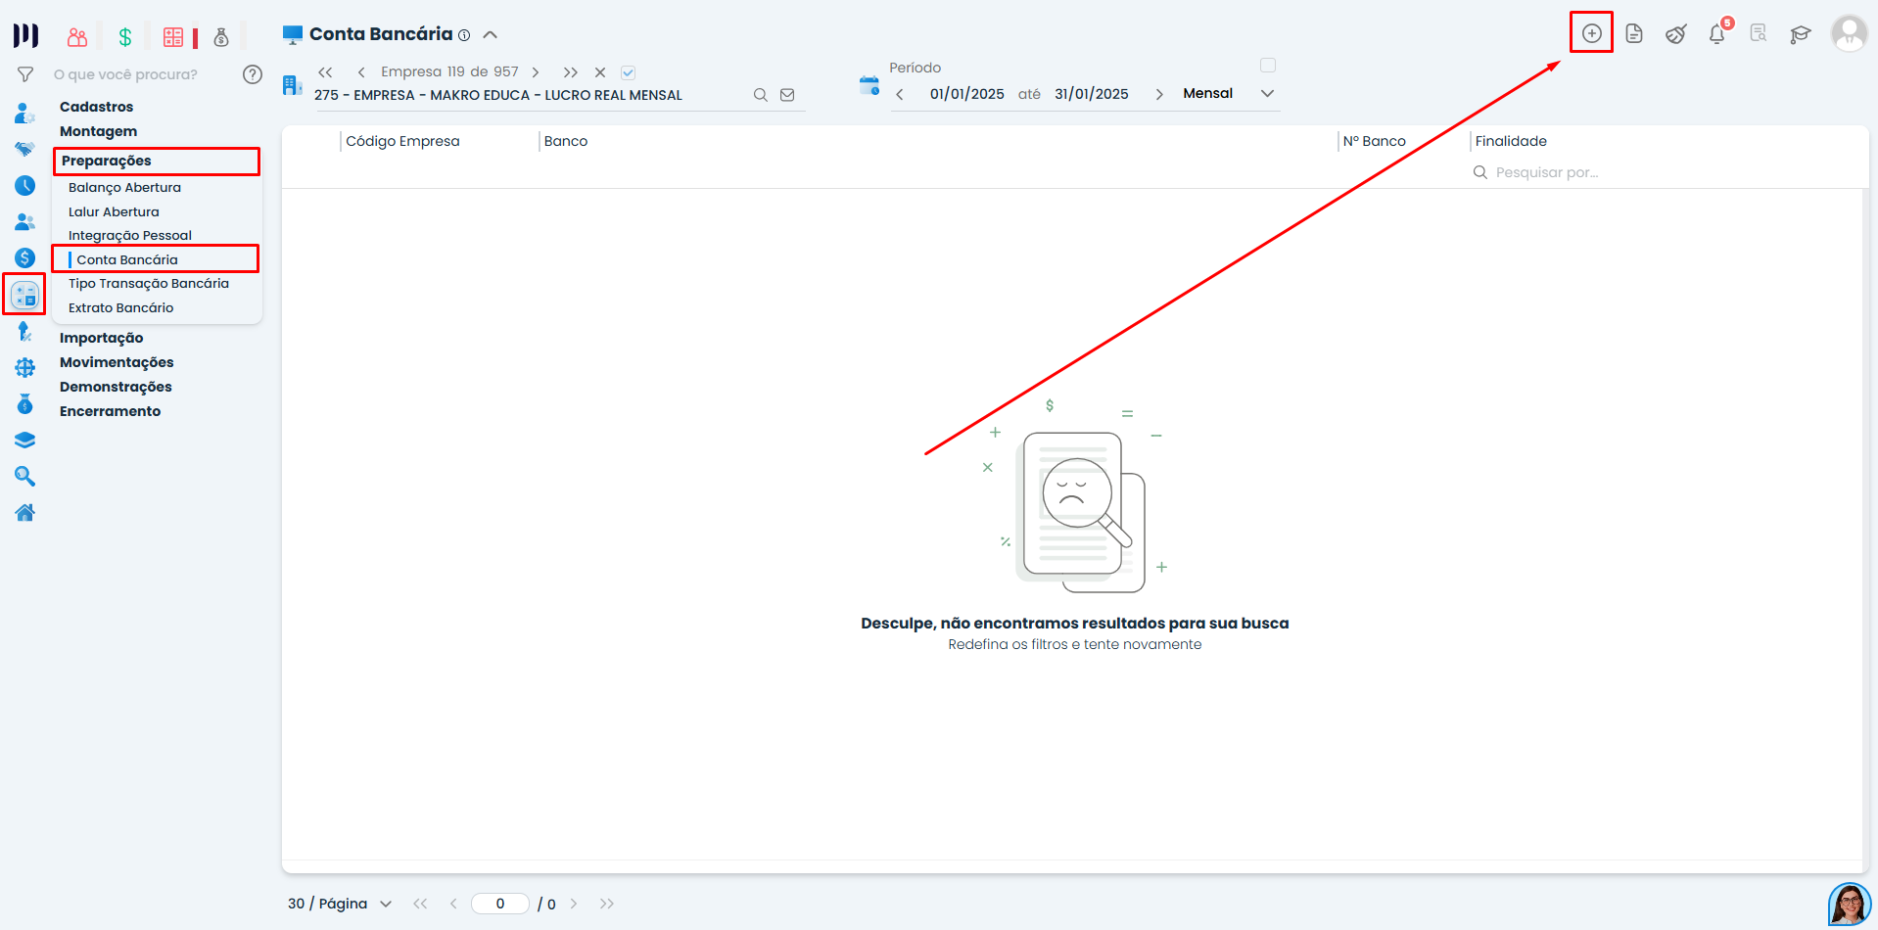This screenshot has height=930, width=1878.
Task: Click the envelope icon beside company name
Action: pyautogui.click(x=787, y=95)
